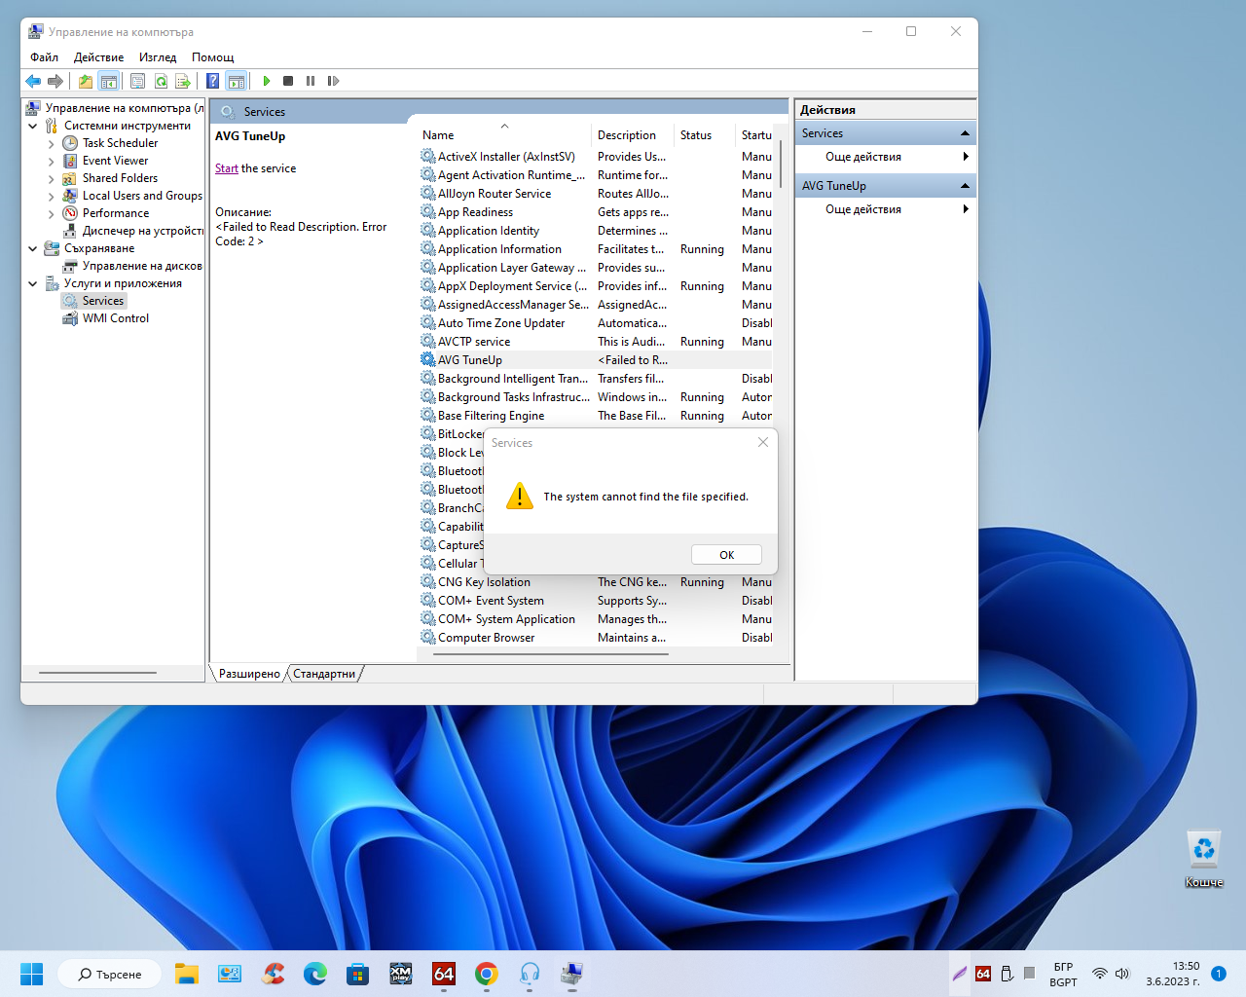Sort services by the Name column header
Viewport: 1246px width, 997px height.
click(x=504, y=135)
